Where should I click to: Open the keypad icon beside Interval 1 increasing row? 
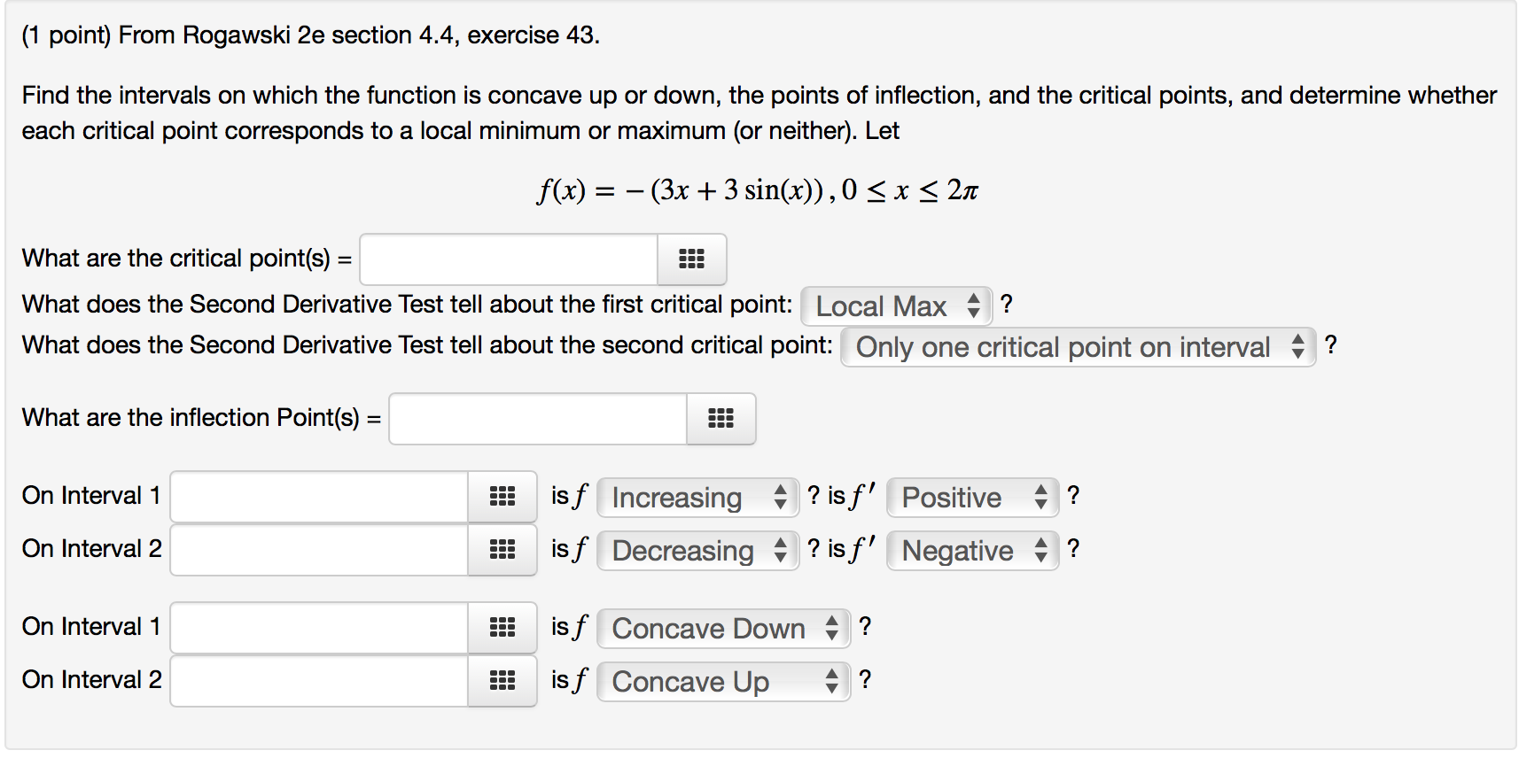(x=502, y=497)
